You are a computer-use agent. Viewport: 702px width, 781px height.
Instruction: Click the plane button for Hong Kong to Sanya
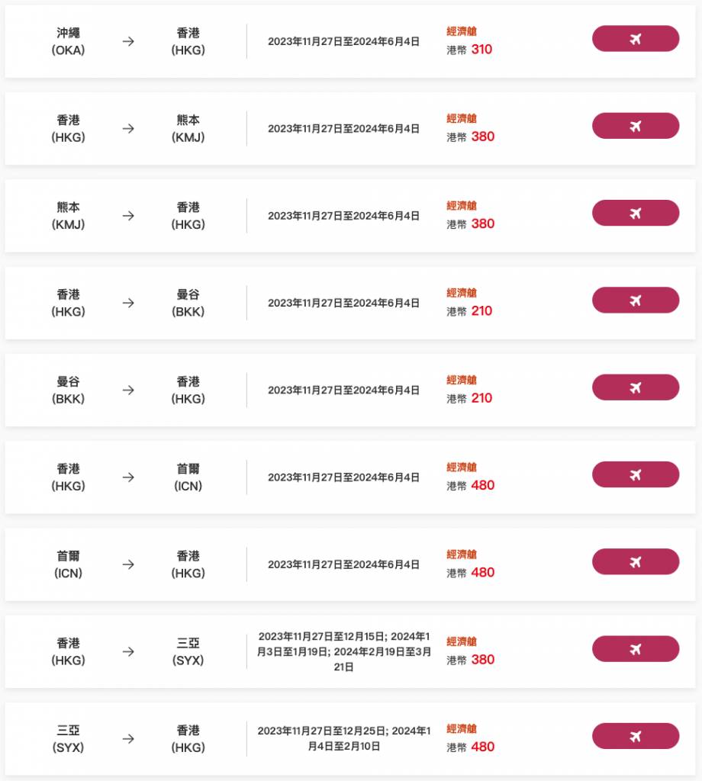pyautogui.click(x=635, y=649)
